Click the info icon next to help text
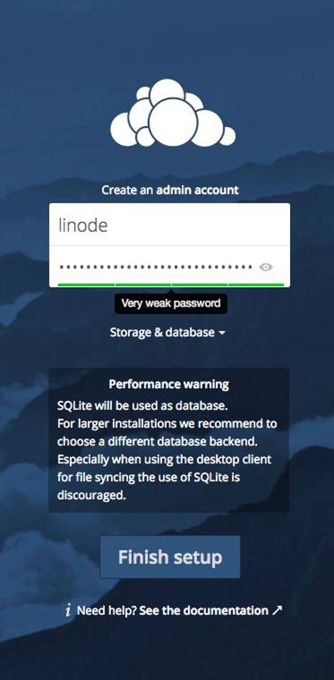Viewport: 334px width, 680px height. (x=68, y=611)
